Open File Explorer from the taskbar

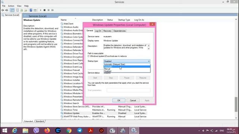[25, 131]
